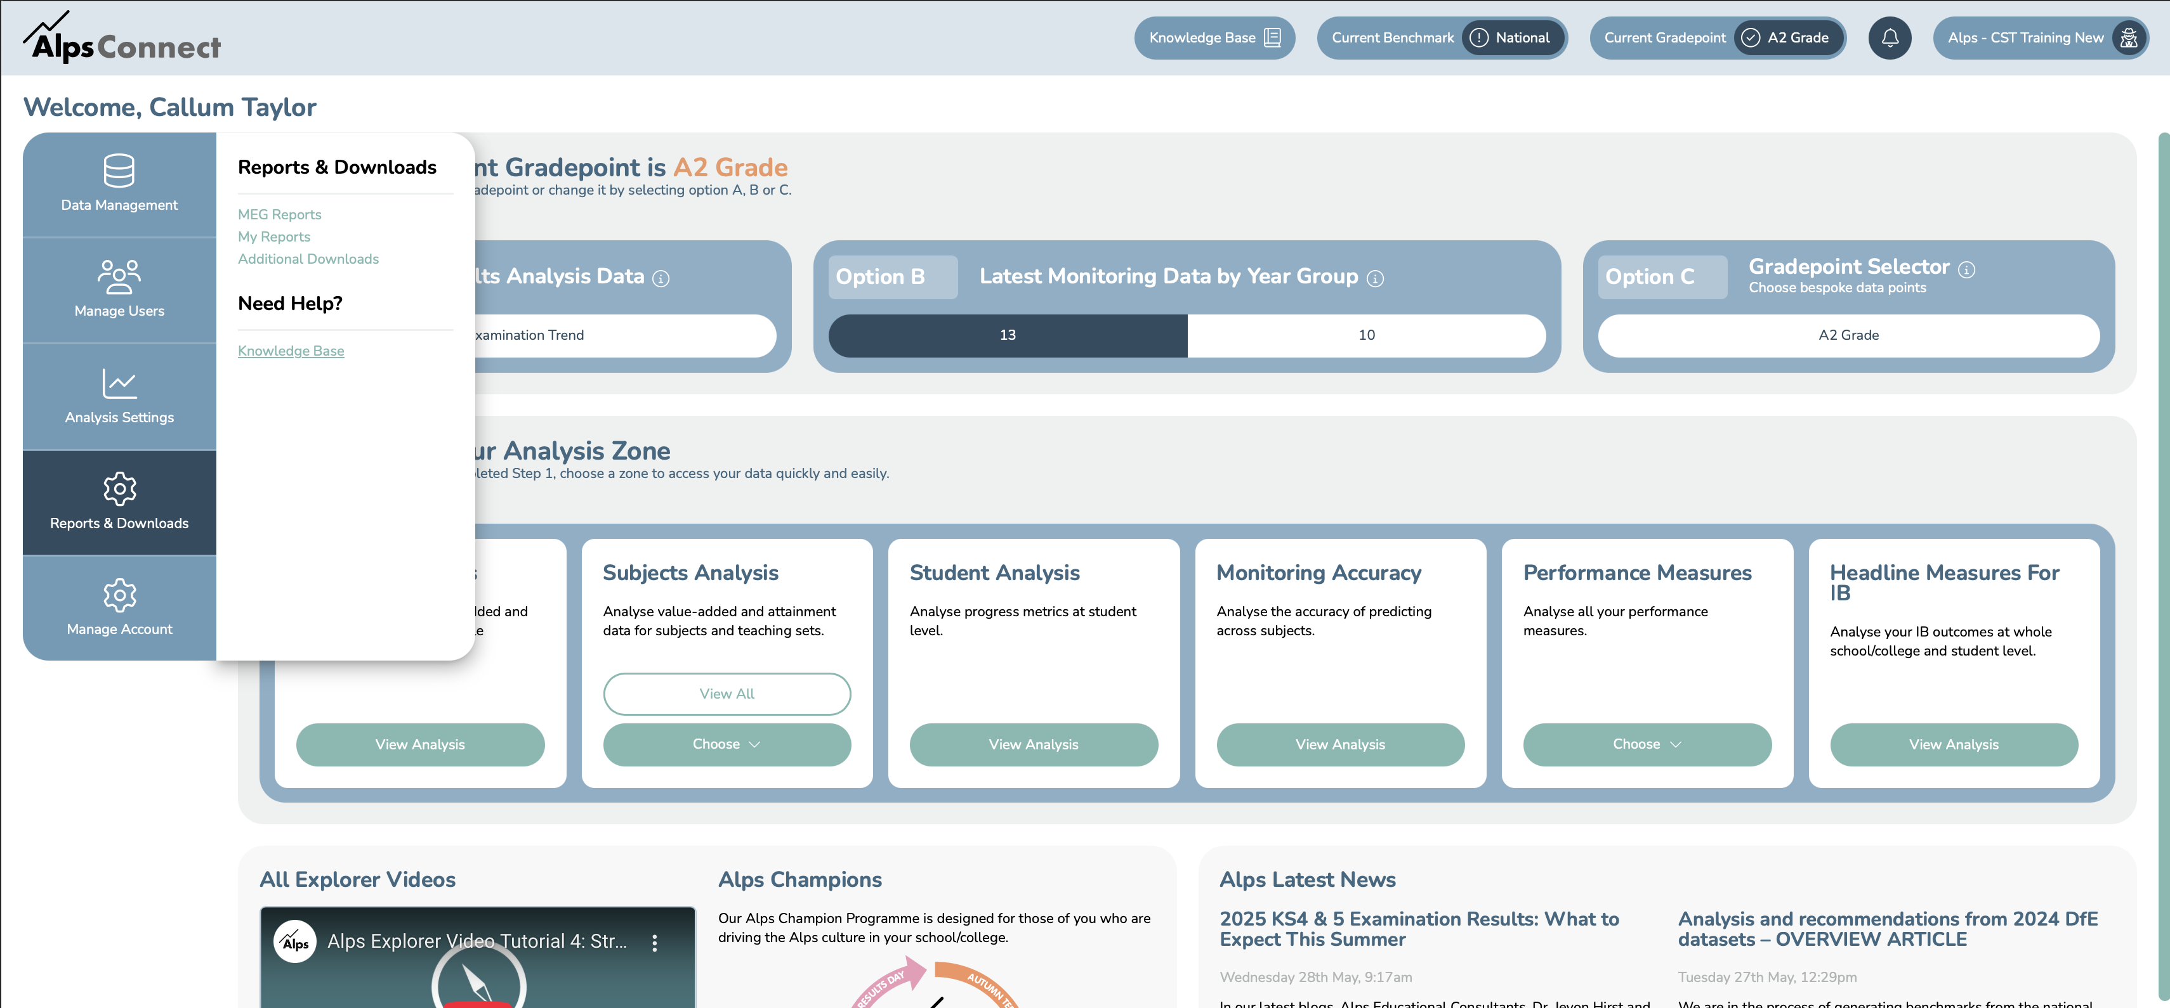Click "Alps Latest News" heading
The image size is (2170, 1008).
1307,879
